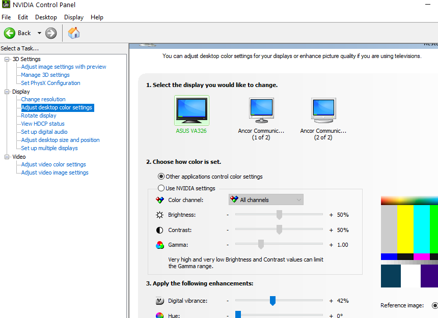
Task: Select the ASUS VA326 display icon
Action: pyautogui.click(x=191, y=110)
